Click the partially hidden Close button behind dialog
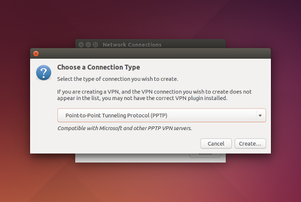 (205, 155)
